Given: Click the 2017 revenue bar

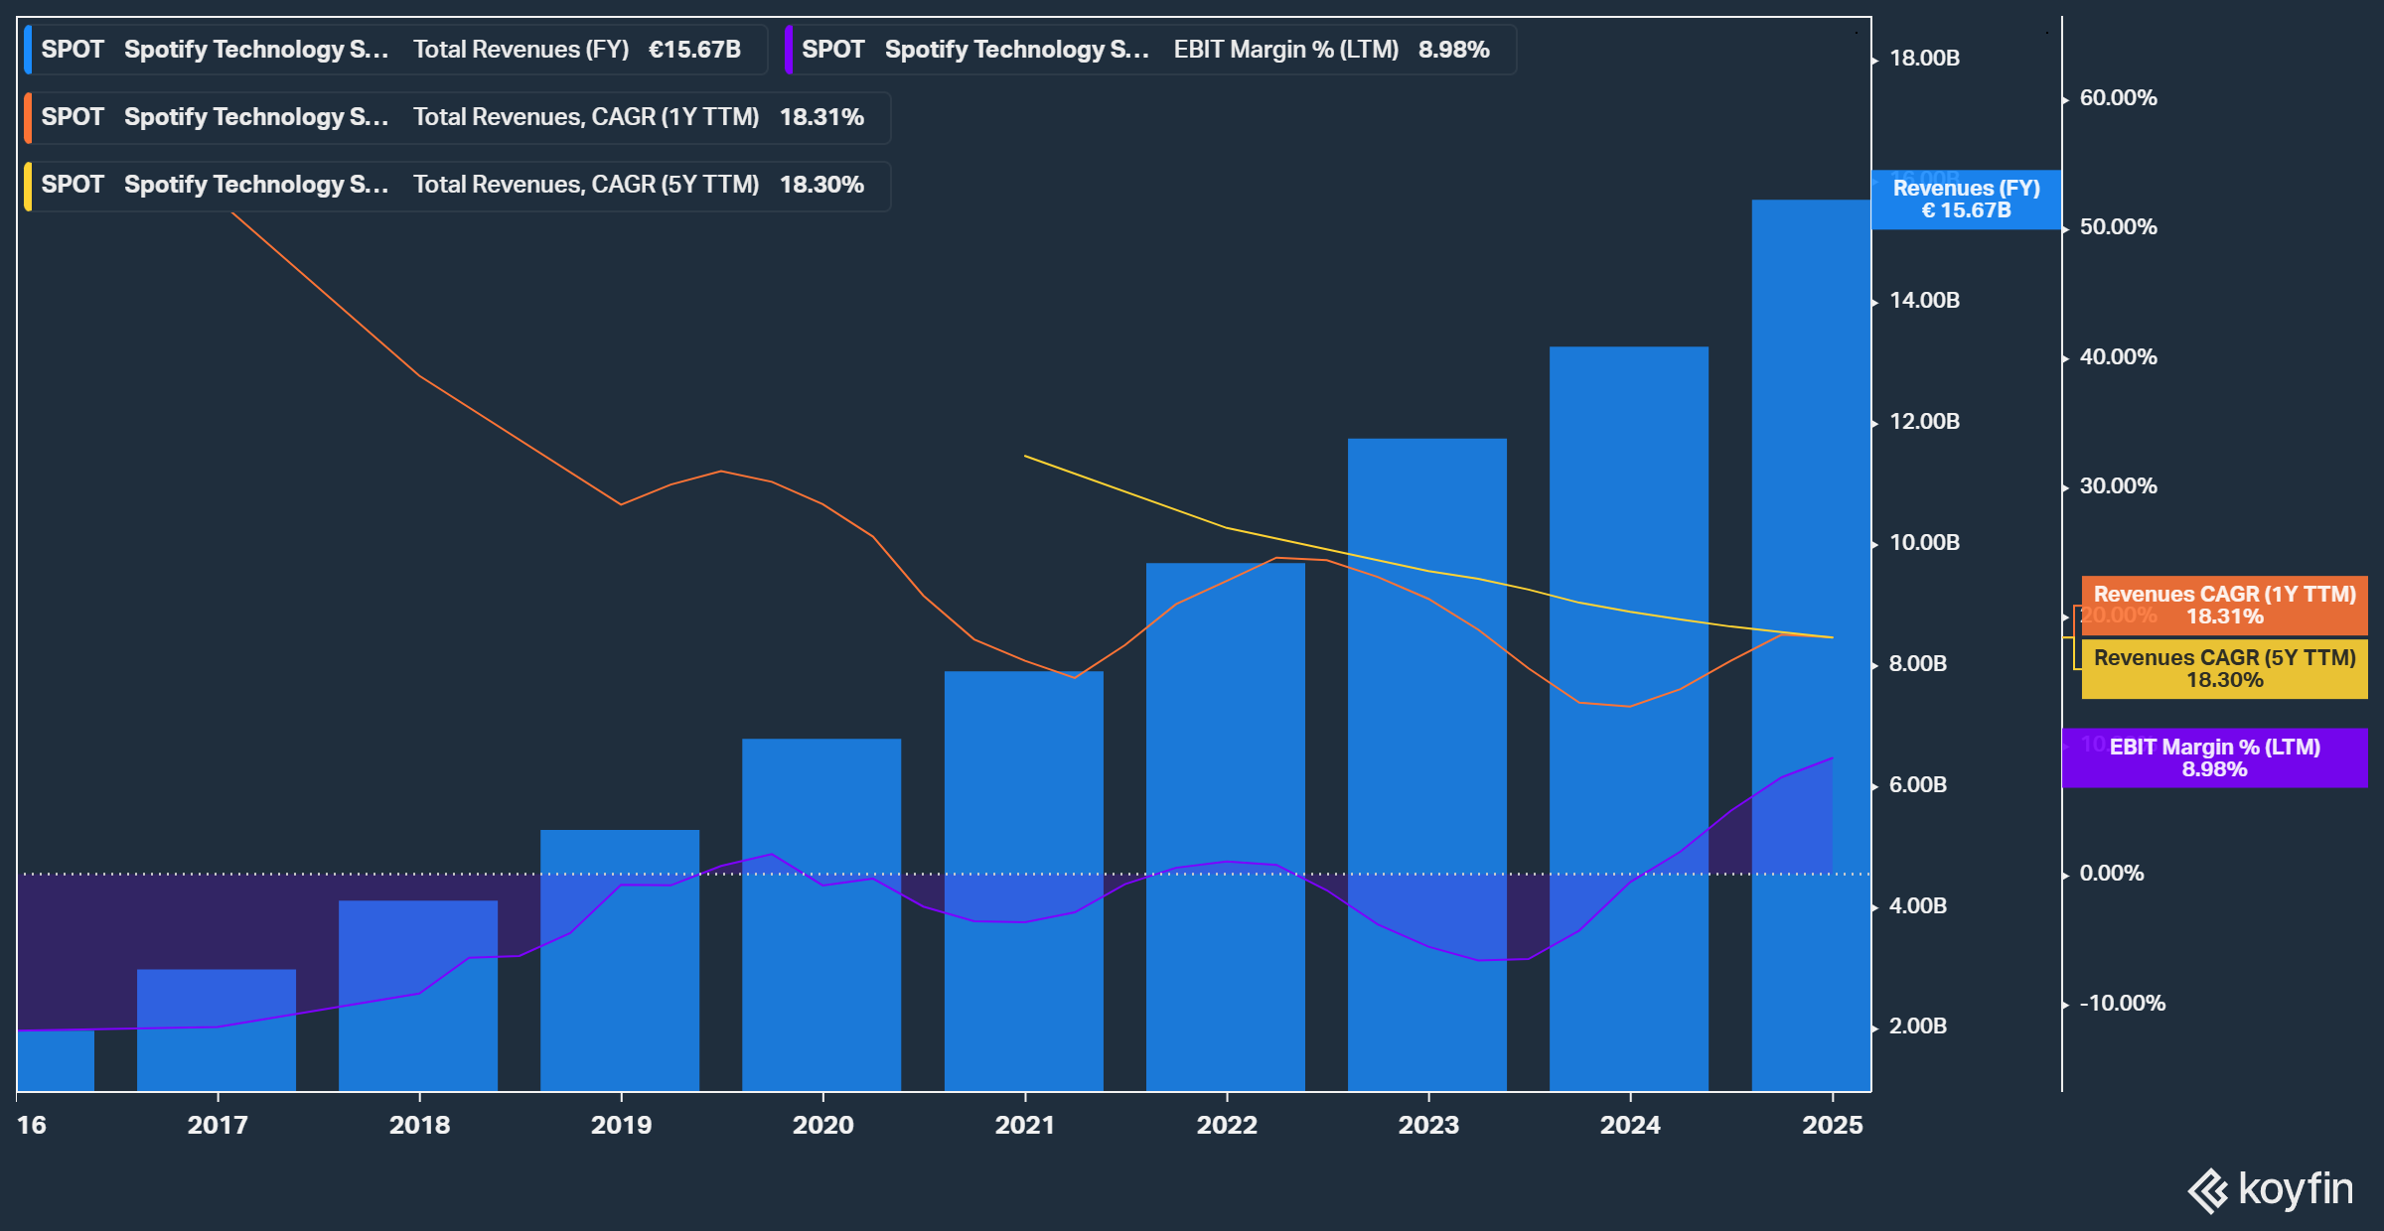Looking at the screenshot, I should click(217, 1030).
